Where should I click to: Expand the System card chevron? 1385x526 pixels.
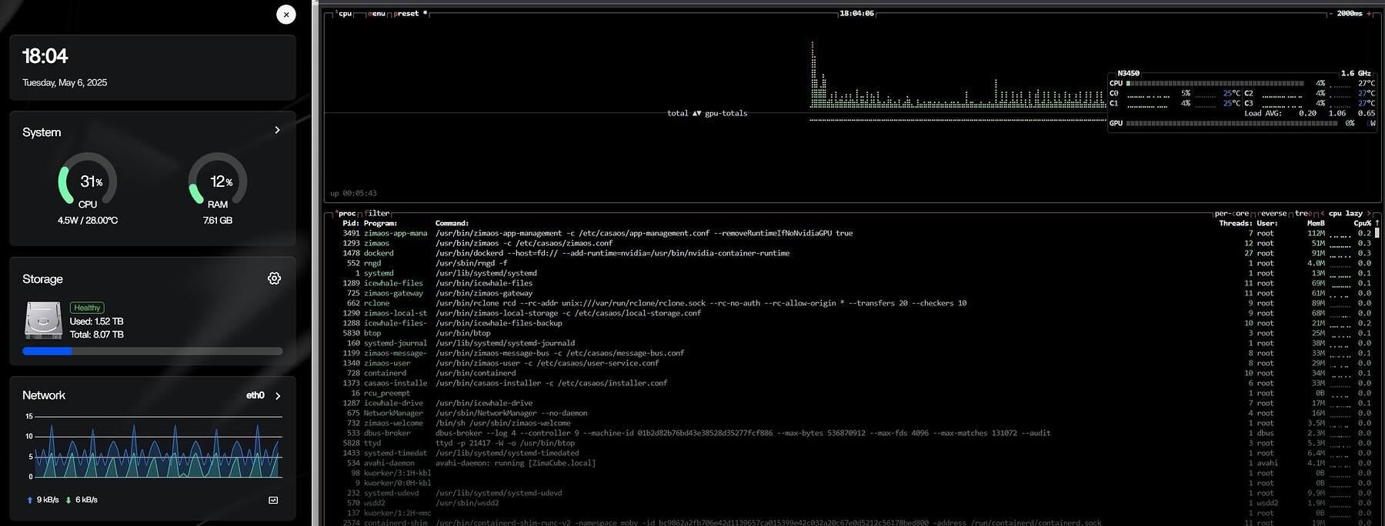(x=278, y=130)
